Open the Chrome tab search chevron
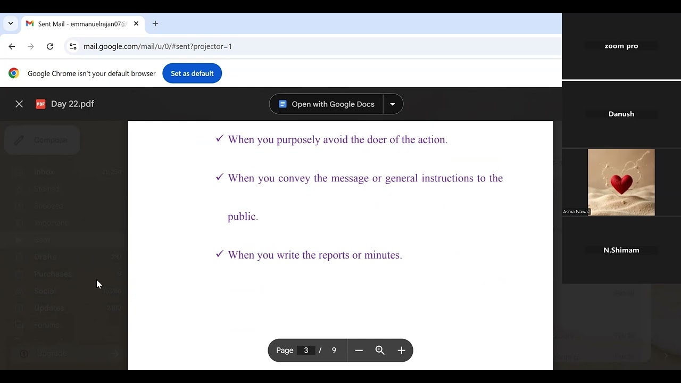 (x=11, y=23)
